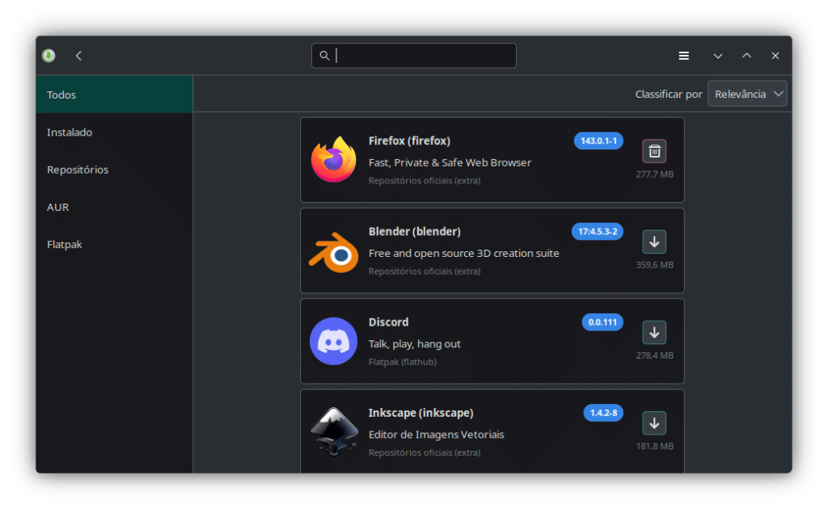Viewport: 828px width, 509px height.
Task: Click Inkscape size 181,8 MB
Action: point(654,446)
